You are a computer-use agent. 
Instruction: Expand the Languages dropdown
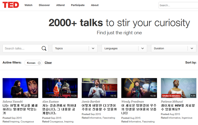(x=124, y=48)
